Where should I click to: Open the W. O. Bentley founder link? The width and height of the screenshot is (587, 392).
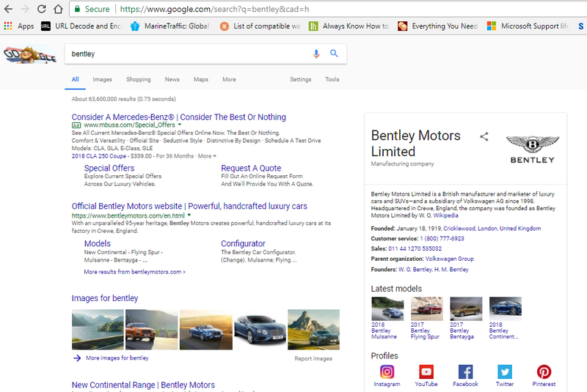point(415,269)
